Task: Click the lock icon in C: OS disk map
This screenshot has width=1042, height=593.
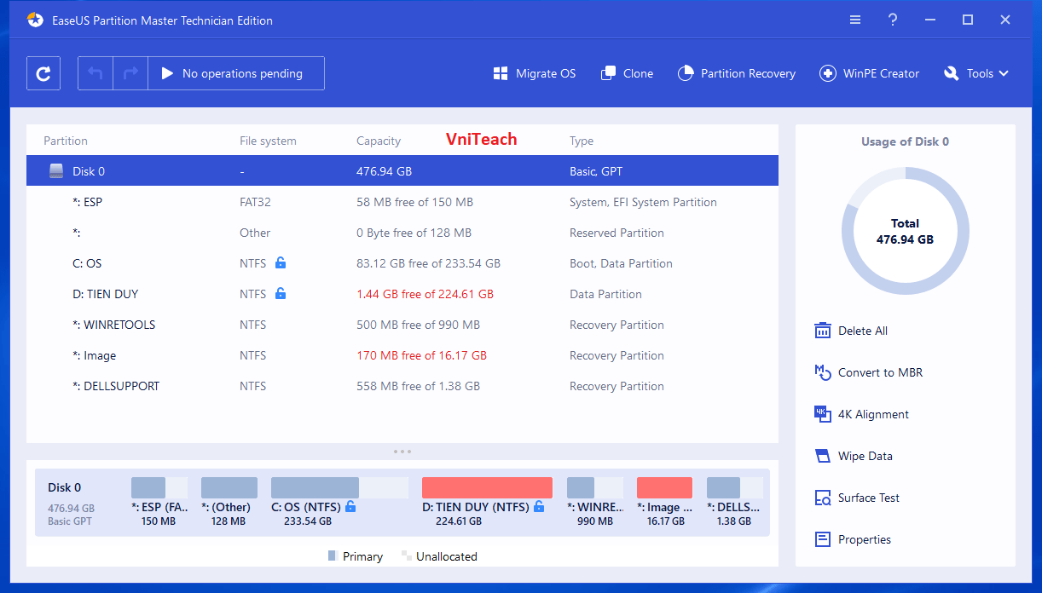Action: click(350, 506)
